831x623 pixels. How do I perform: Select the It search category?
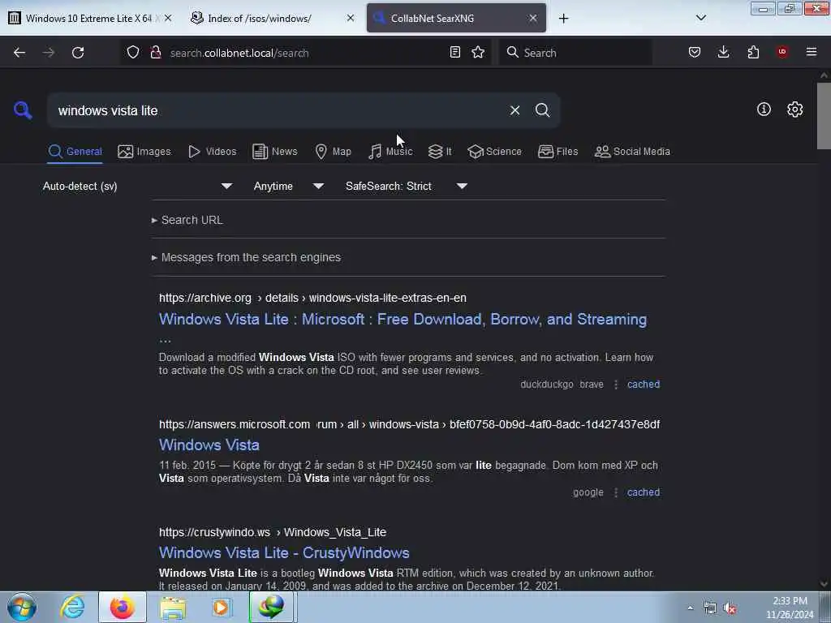coord(440,152)
